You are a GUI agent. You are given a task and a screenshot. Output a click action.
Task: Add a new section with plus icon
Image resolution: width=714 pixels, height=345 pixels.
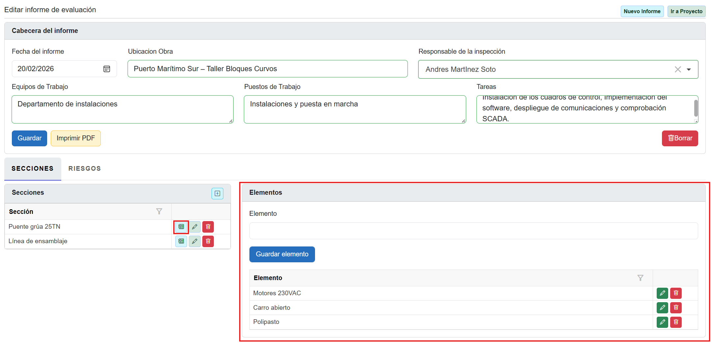[x=217, y=193]
